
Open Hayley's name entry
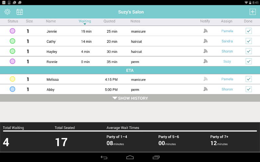point(52,52)
